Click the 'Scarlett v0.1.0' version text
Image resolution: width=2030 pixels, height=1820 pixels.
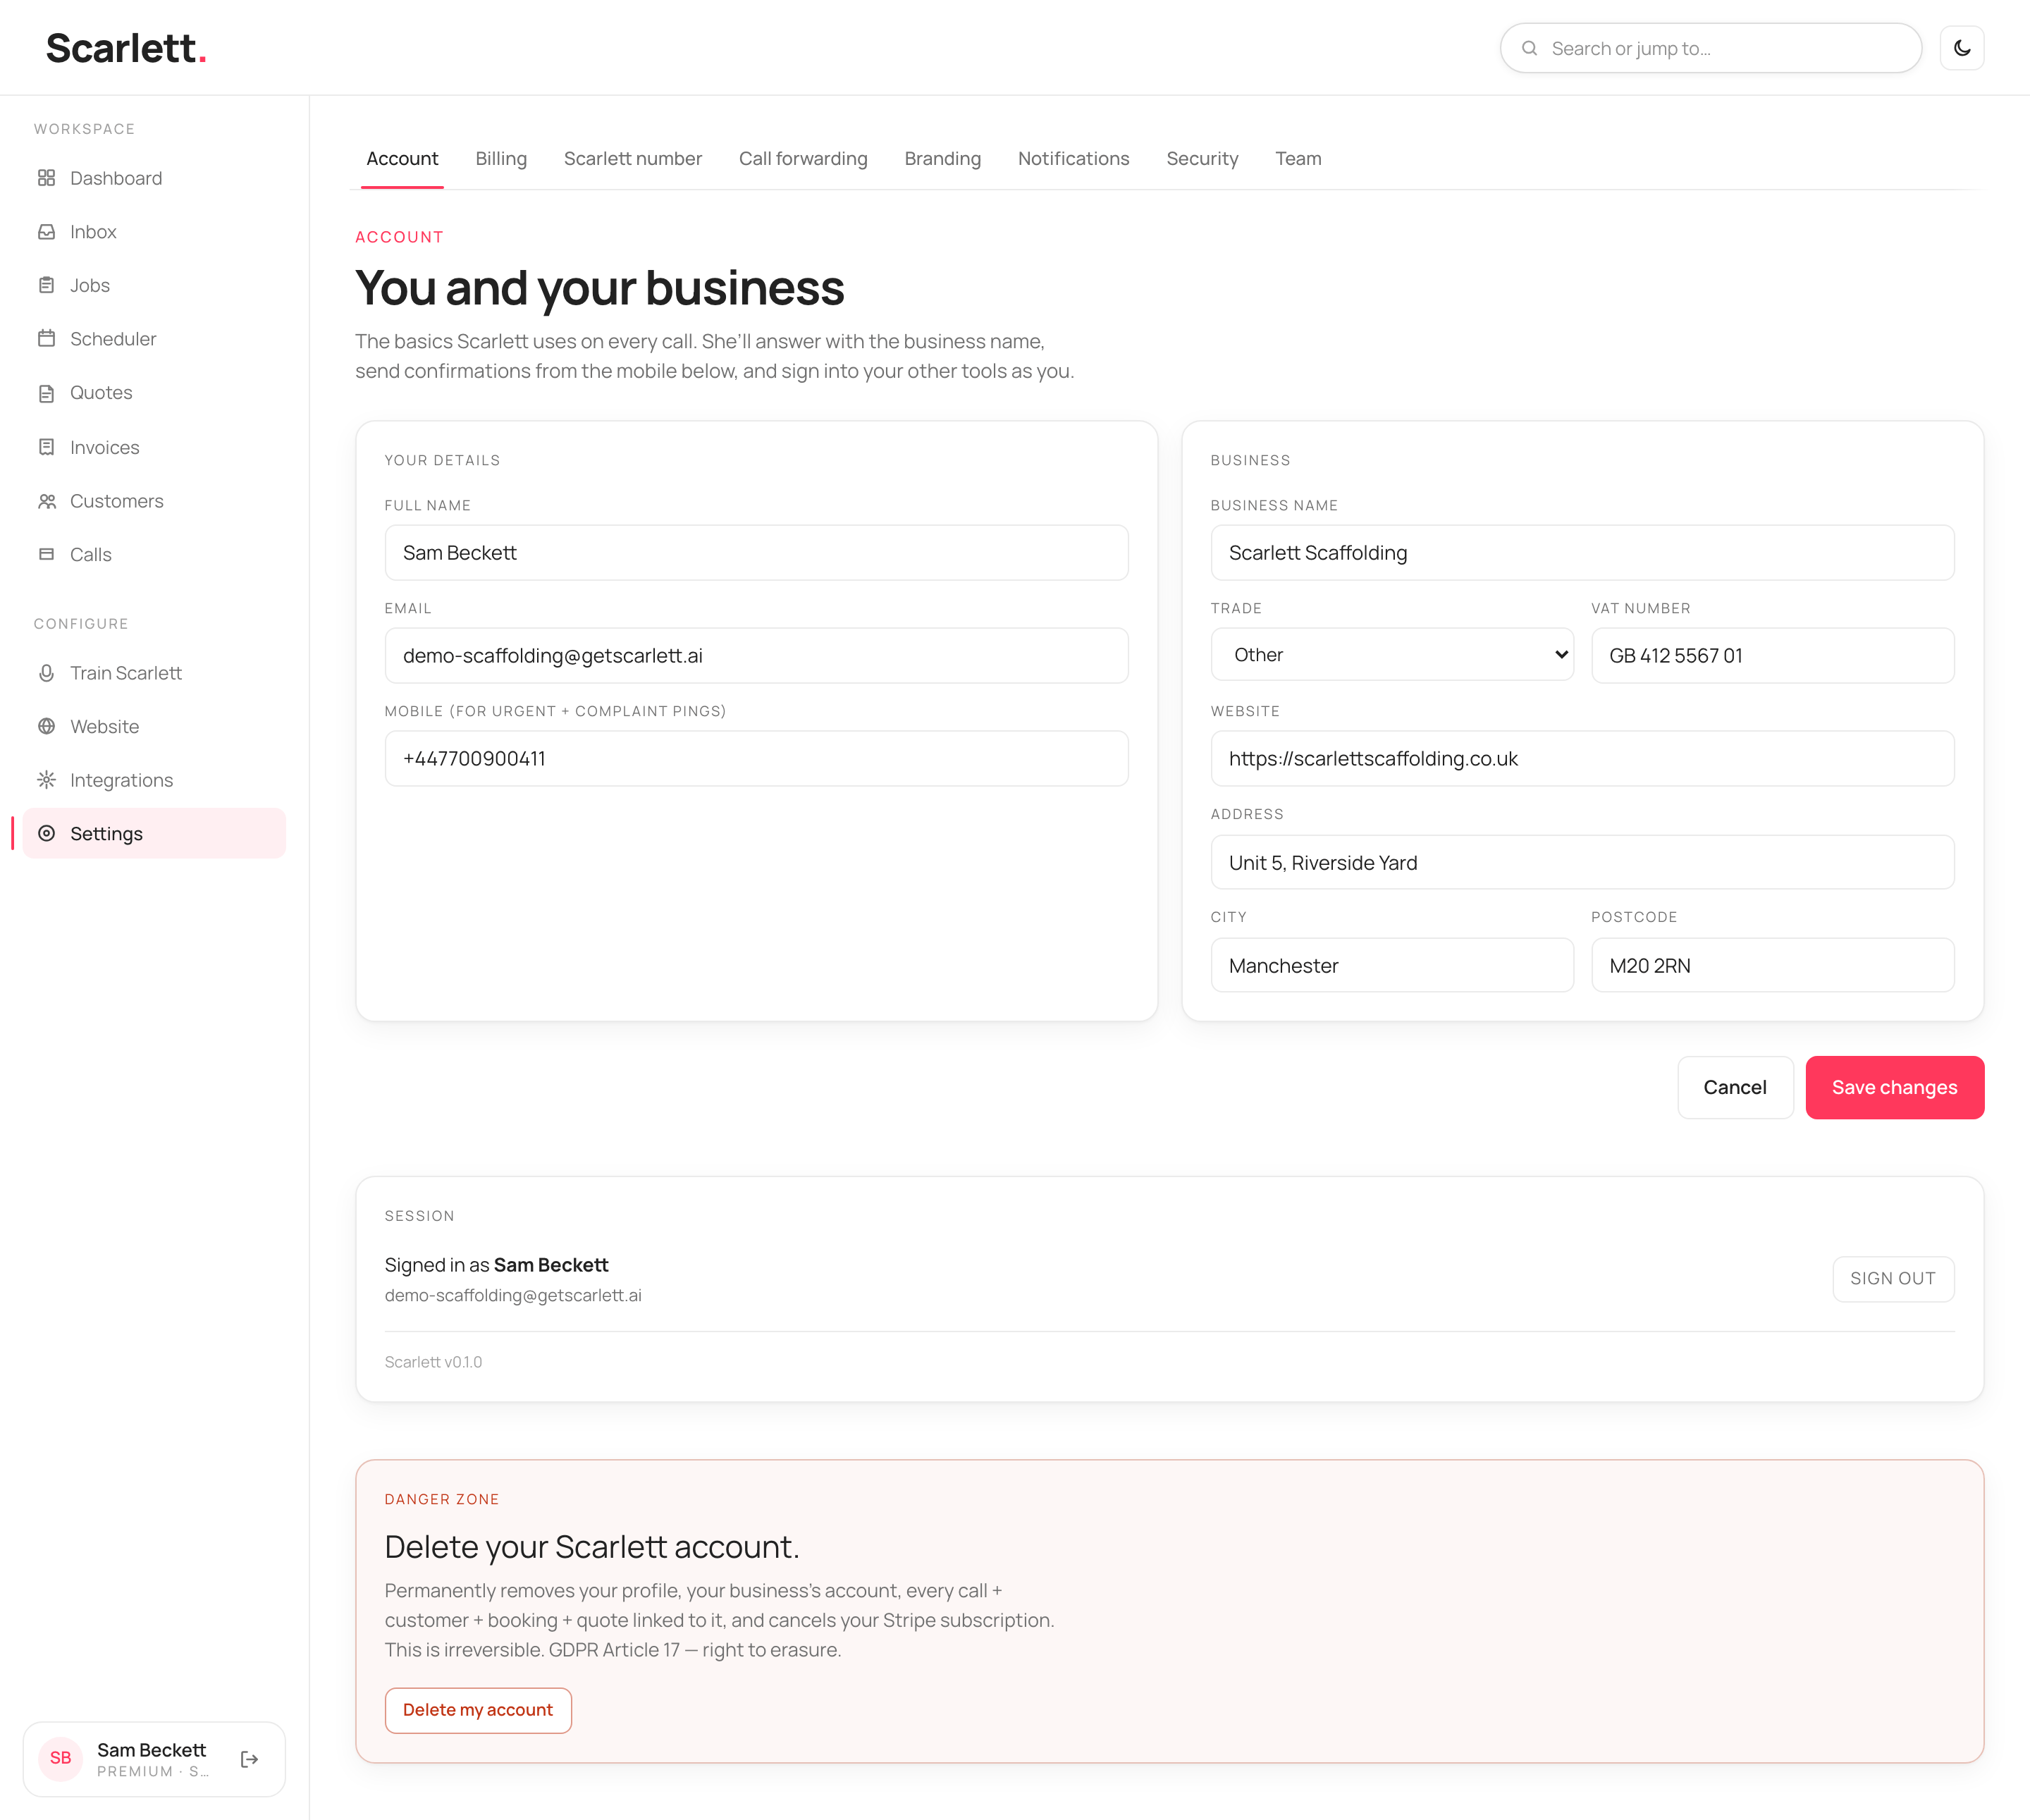(433, 1362)
